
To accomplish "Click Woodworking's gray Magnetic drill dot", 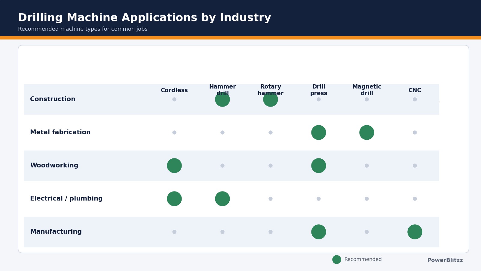I will [x=367, y=166].
